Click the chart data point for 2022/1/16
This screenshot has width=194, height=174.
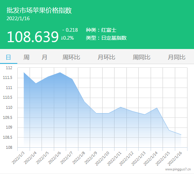click(181, 135)
